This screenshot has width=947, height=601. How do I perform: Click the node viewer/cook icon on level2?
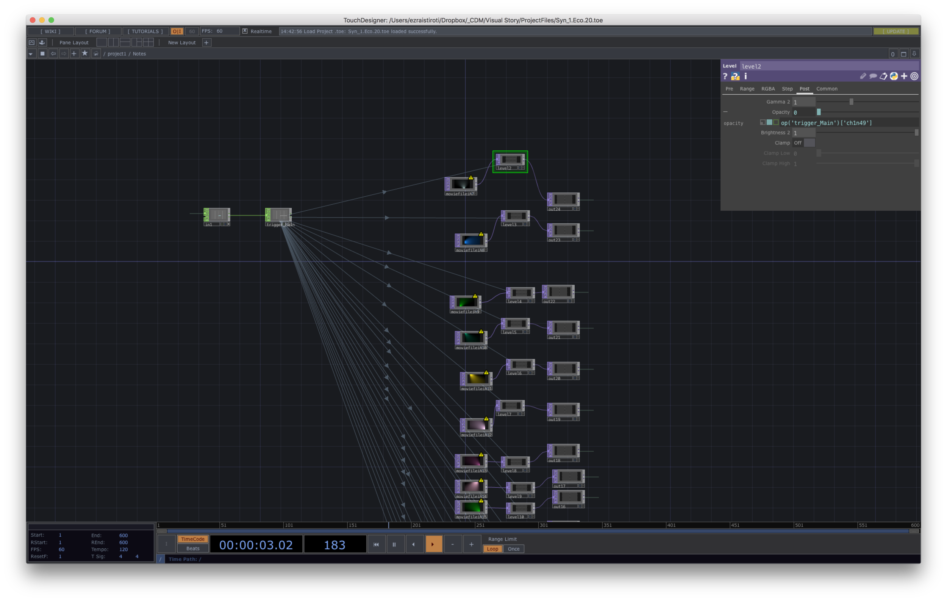[520, 168]
